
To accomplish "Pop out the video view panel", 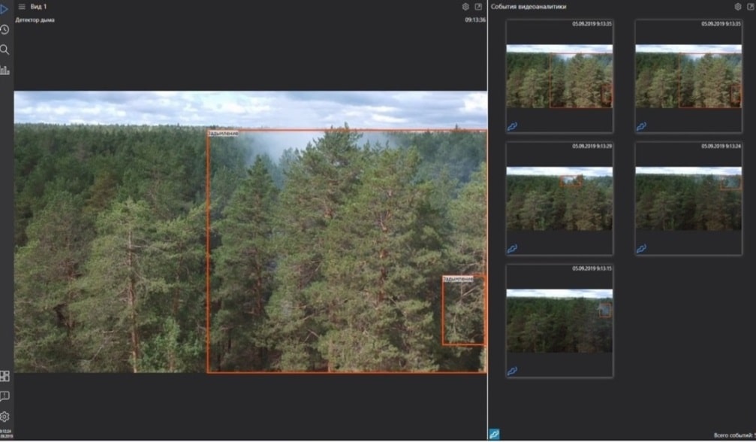I will (x=478, y=7).
